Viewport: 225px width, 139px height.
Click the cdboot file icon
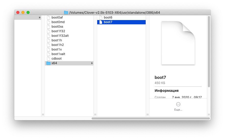(48, 59)
